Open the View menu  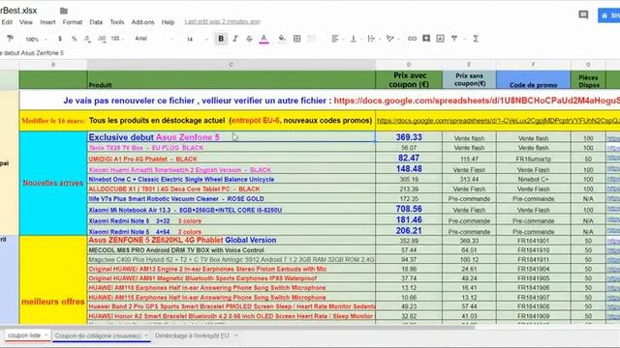[26, 22]
